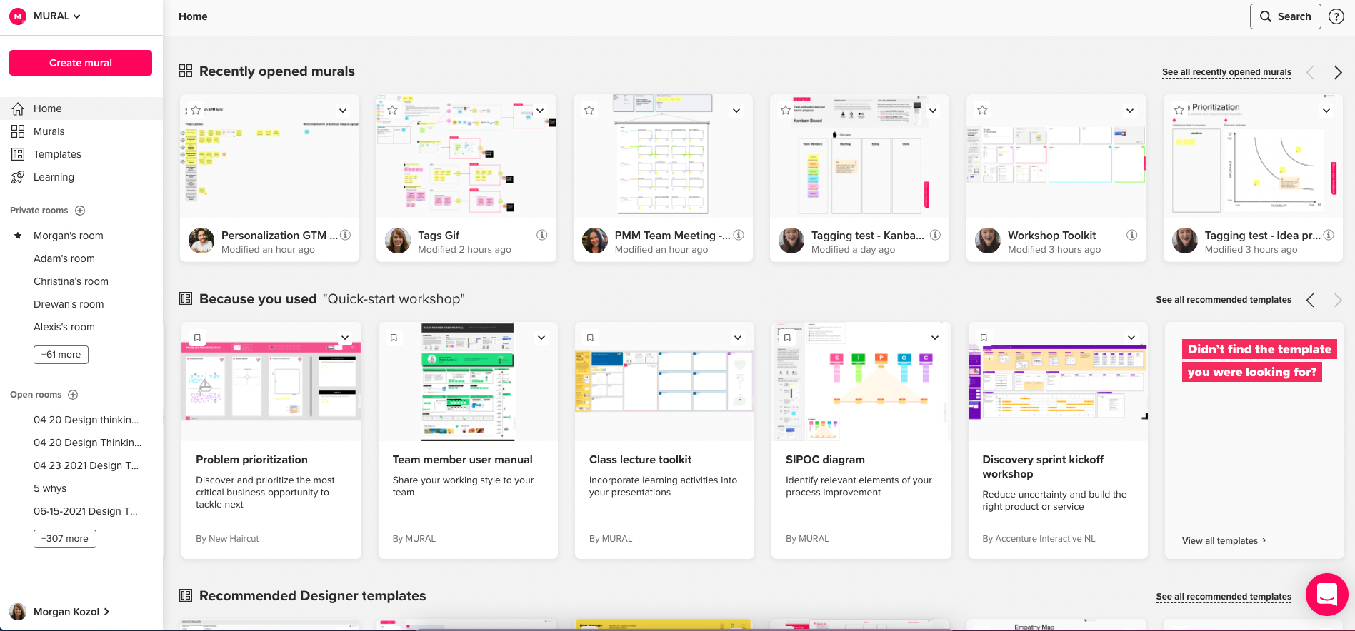This screenshot has width=1355, height=631.
Task: Show info for Workshop Toolkit mural
Action: coord(1132,235)
